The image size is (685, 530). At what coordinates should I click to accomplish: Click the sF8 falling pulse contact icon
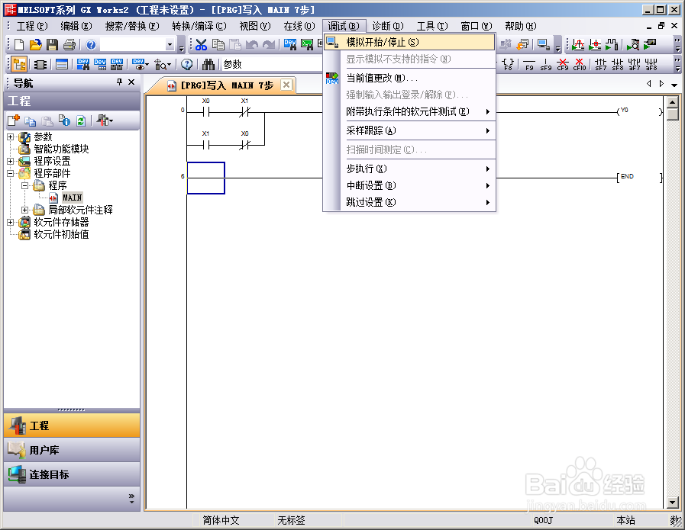pyautogui.click(x=617, y=65)
